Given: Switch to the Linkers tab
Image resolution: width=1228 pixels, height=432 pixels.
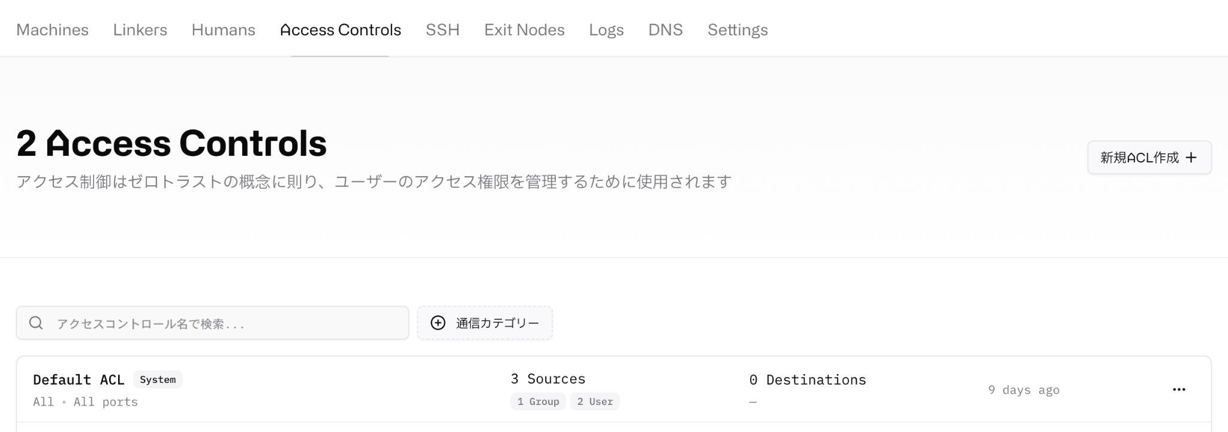Looking at the screenshot, I should (x=140, y=30).
